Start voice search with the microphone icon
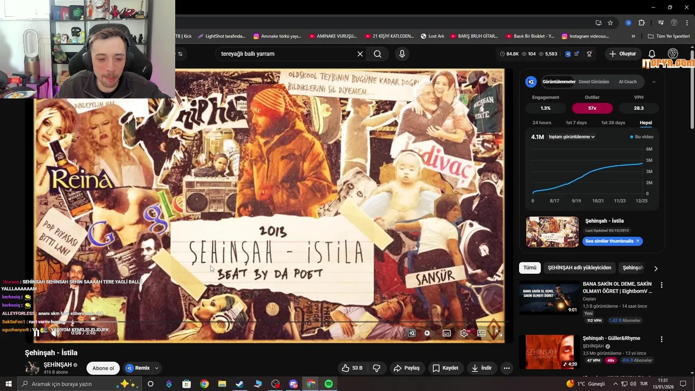The height and width of the screenshot is (391, 695). pos(402,54)
